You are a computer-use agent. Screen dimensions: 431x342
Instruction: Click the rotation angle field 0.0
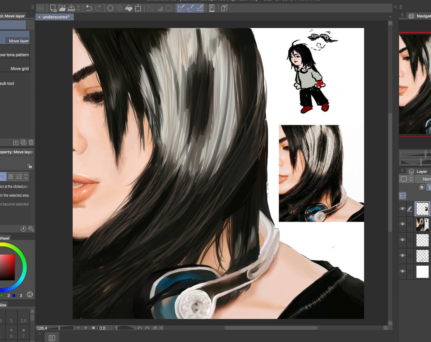107,328
